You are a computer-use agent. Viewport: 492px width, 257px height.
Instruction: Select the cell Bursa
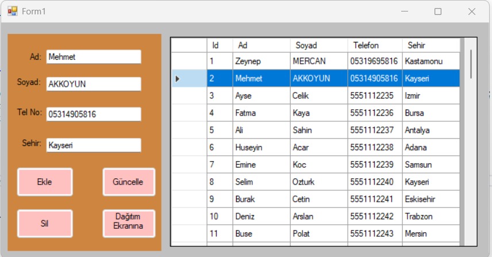click(x=431, y=113)
